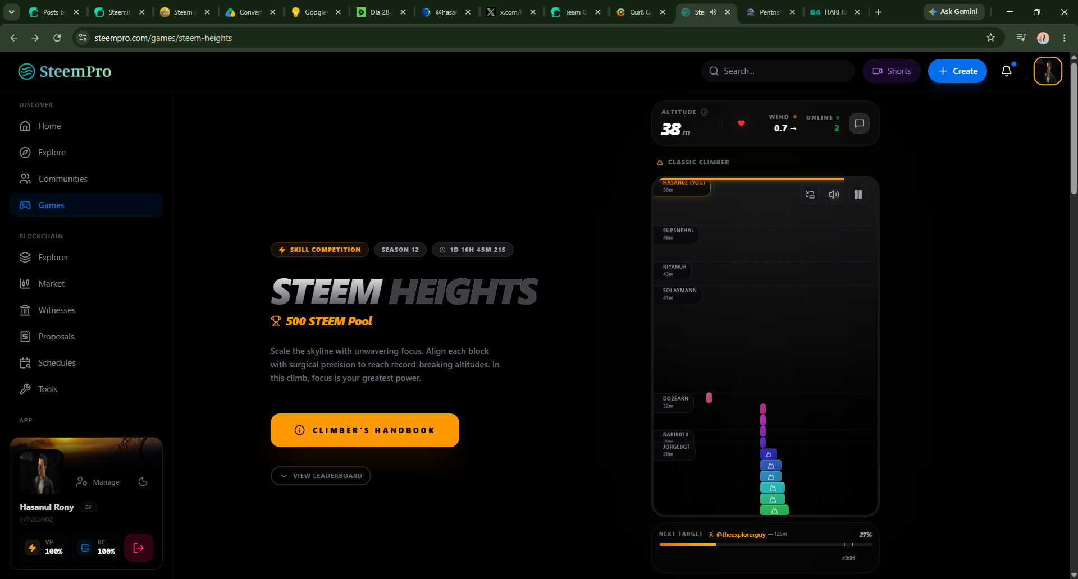
Task: Open the Market page
Action: pyautogui.click(x=86, y=284)
